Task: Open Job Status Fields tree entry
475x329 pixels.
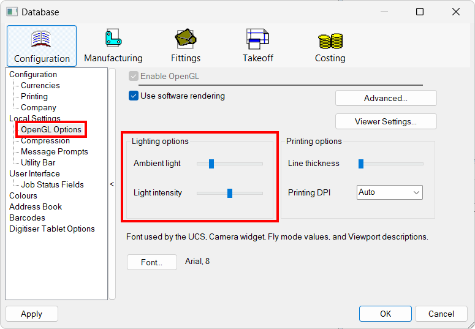Action: pos(52,184)
